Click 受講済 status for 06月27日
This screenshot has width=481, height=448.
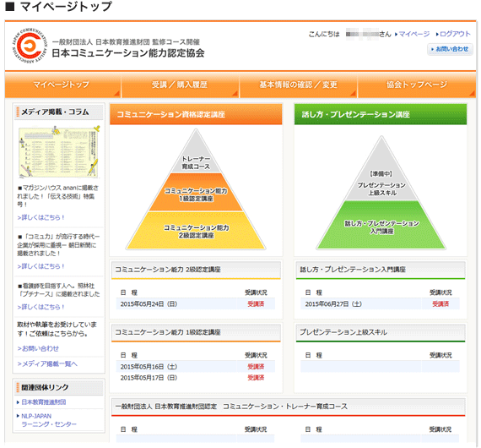pyautogui.click(x=440, y=304)
